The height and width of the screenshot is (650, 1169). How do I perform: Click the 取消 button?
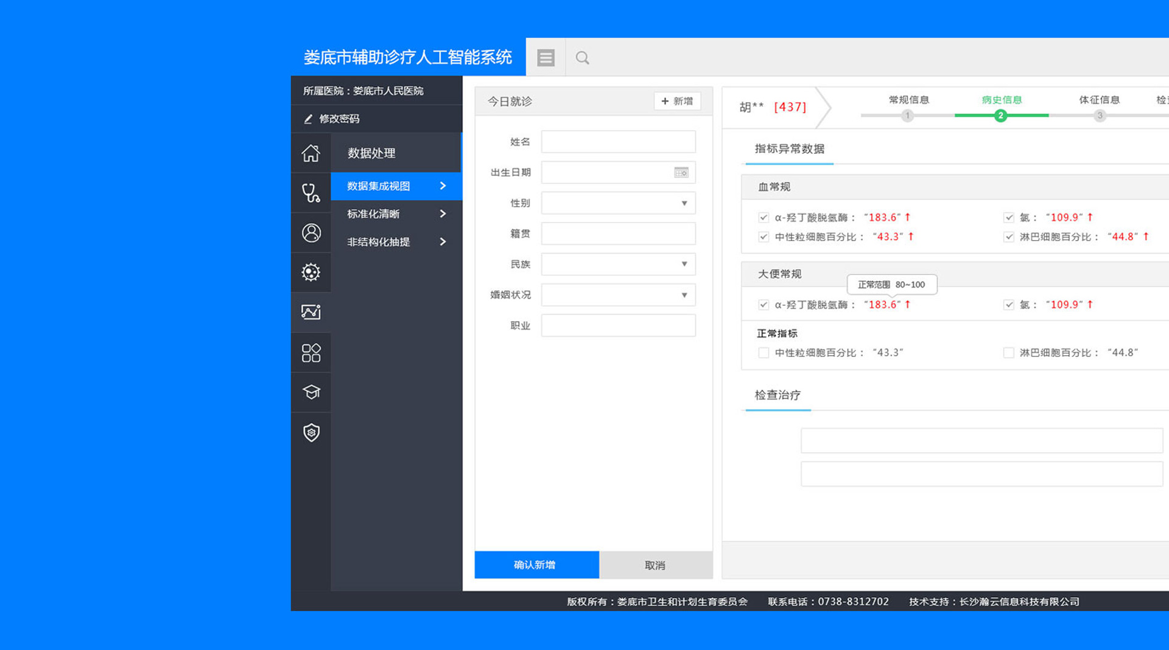coord(656,565)
